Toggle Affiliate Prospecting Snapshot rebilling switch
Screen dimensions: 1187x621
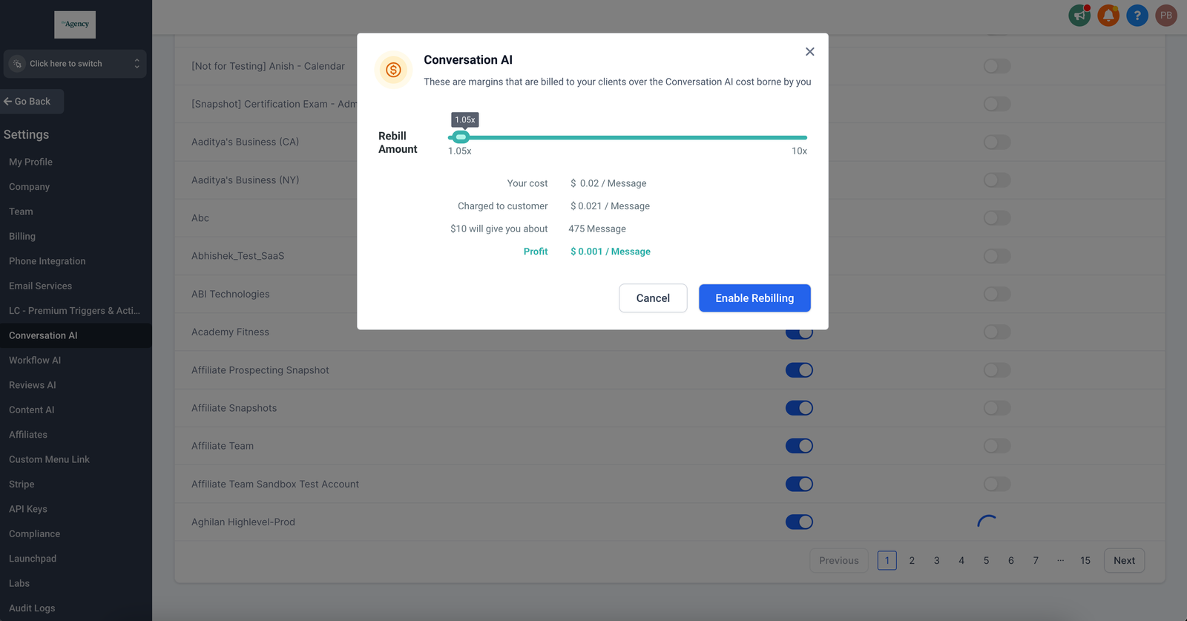pos(996,370)
